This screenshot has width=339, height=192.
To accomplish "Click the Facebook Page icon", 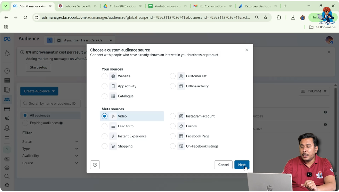I will coord(181,136).
